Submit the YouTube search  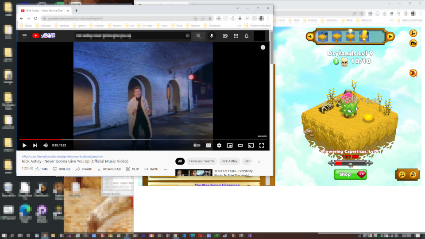[x=198, y=36]
